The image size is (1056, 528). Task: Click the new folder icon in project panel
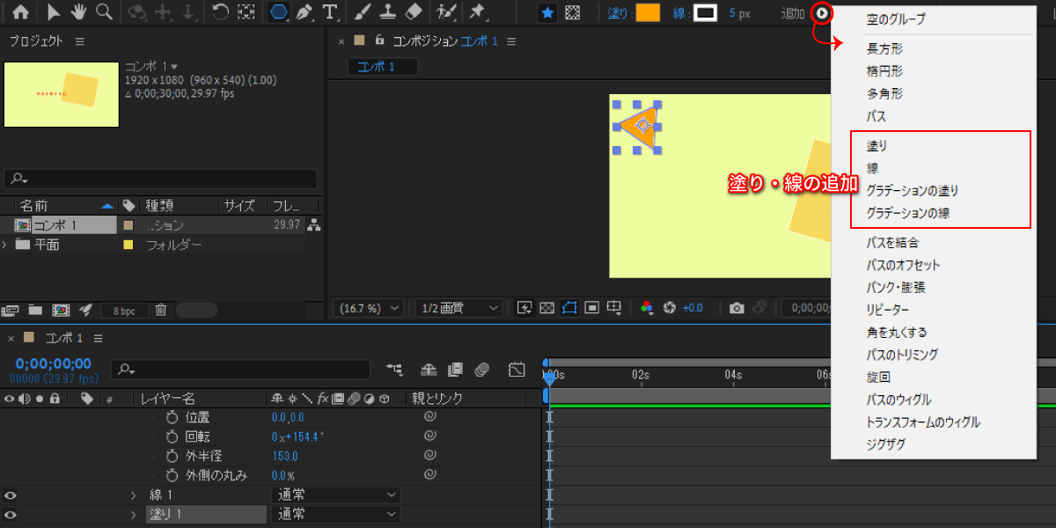pyautogui.click(x=35, y=310)
